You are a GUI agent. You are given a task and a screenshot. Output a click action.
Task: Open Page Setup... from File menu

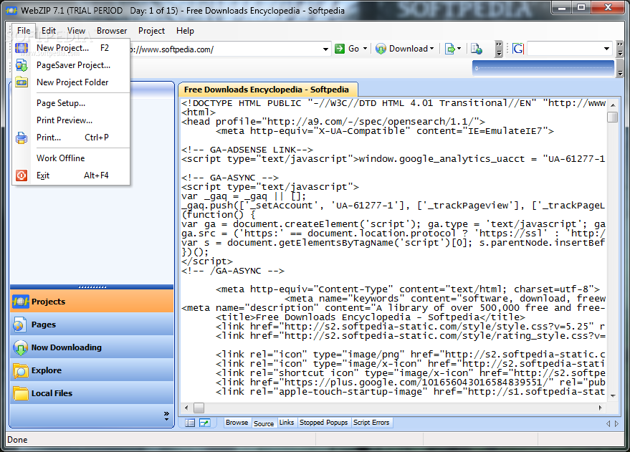(71, 103)
